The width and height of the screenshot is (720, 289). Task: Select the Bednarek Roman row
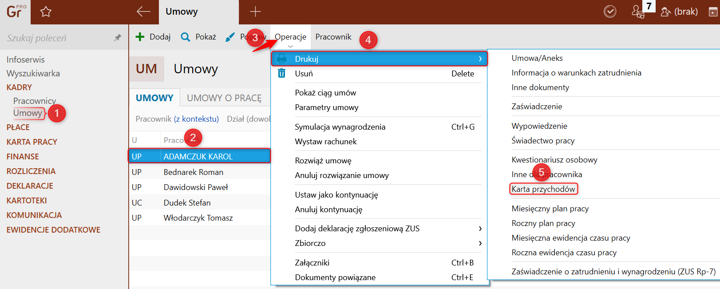pos(200,172)
